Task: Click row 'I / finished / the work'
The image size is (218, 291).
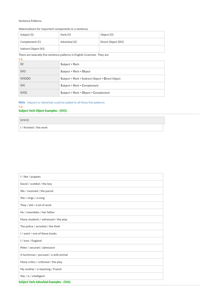Action: [x=91, y=128]
